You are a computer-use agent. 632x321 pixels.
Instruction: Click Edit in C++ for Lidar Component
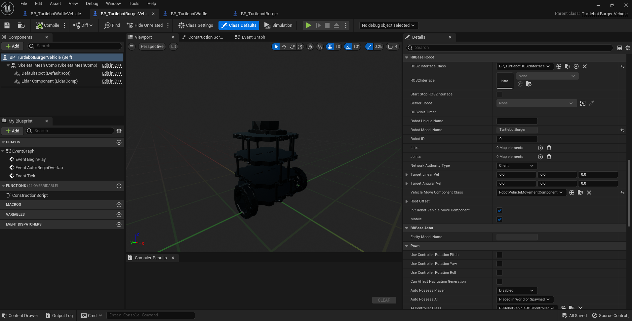112,81
